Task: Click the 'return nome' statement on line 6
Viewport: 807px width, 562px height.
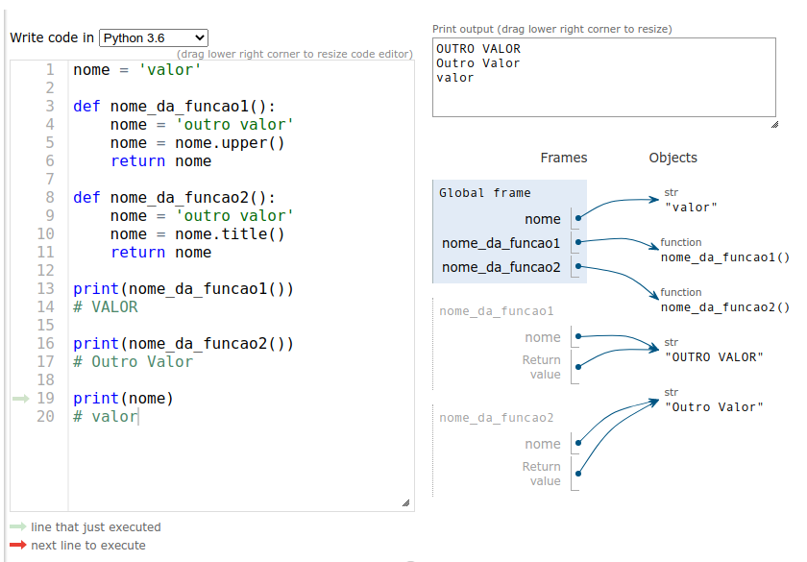Action: (x=160, y=161)
